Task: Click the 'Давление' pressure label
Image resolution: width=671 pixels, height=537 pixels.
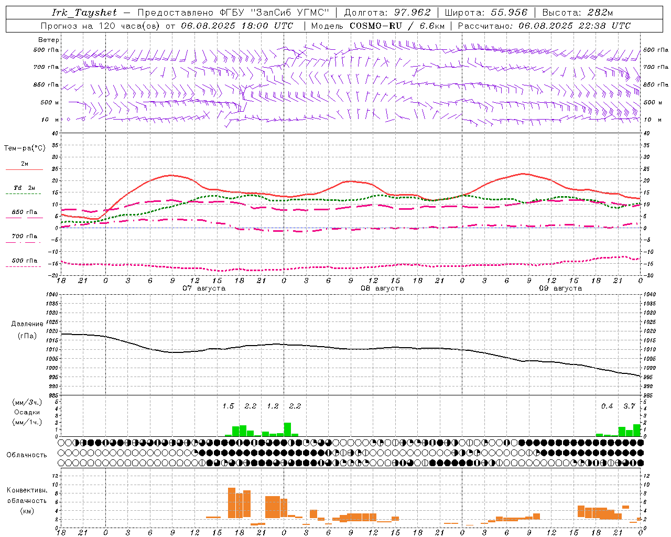Action: [x=27, y=324]
